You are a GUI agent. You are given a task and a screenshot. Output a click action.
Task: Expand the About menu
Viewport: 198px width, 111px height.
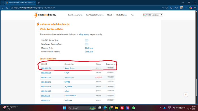[x=110, y=15]
